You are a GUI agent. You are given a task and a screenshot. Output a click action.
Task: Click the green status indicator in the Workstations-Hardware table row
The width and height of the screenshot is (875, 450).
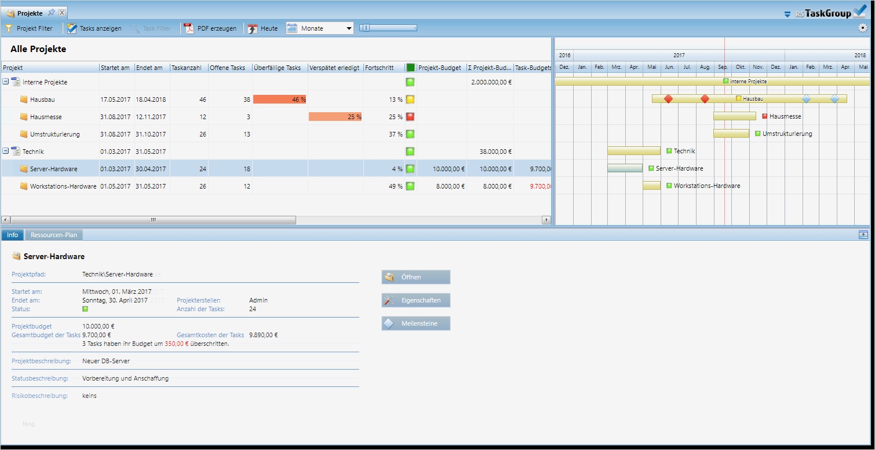click(x=410, y=186)
